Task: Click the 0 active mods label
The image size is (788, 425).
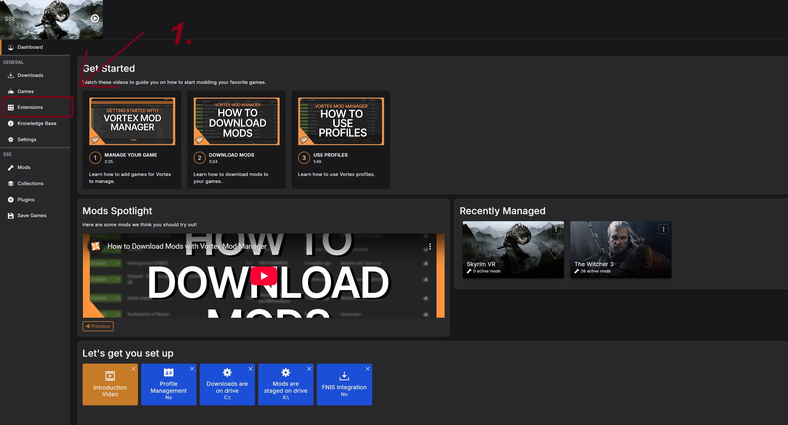Action: click(x=487, y=271)
